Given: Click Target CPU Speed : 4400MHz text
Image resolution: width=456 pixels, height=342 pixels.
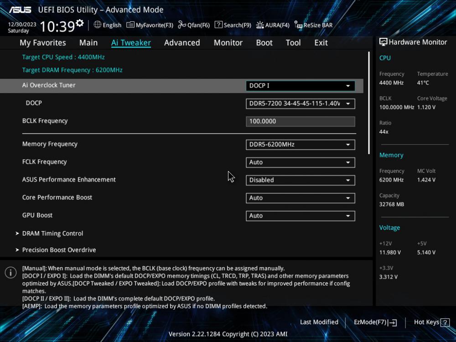Looking at the screenshot, I should 63,57.
